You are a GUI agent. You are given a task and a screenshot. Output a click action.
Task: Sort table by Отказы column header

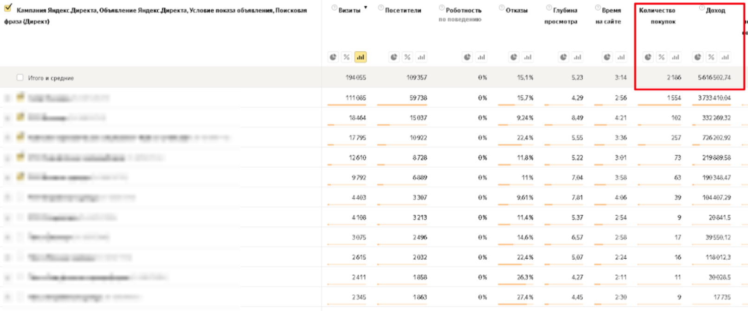click(x=516, y=10)
